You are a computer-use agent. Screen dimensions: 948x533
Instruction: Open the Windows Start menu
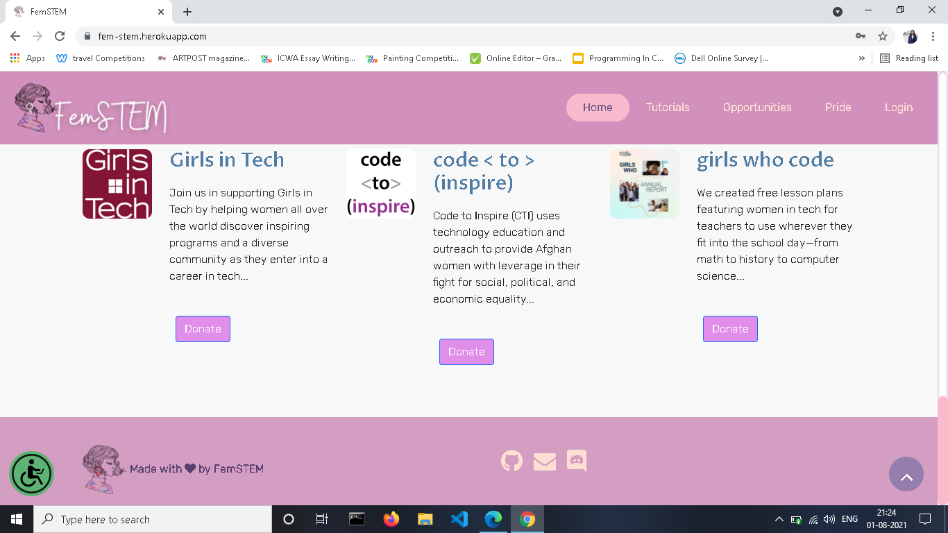(x=16, y=519)
